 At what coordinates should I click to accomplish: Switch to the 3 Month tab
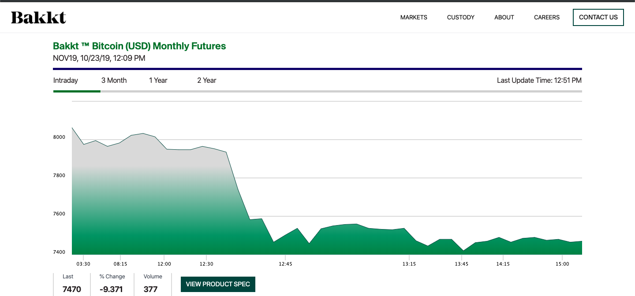point(114,80)
